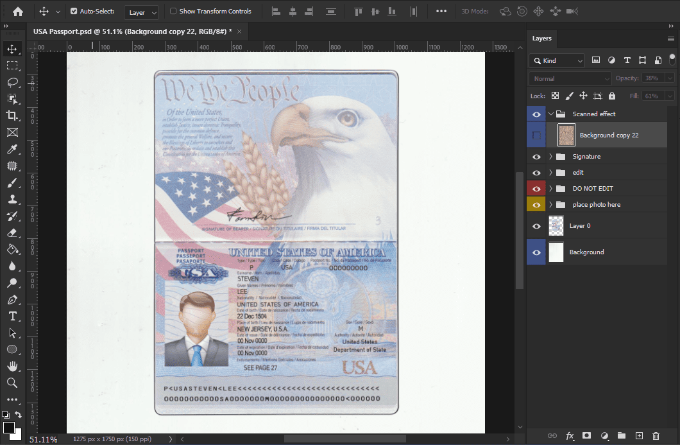Select the Brush tool

coord(12,183)
